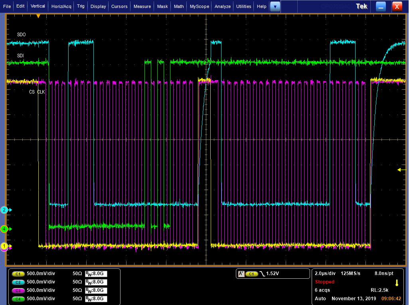Click the red Stopped acquisition status
The width and height of the screenshot is (409, 305).
pyautogui.click(x=324, y=282)
